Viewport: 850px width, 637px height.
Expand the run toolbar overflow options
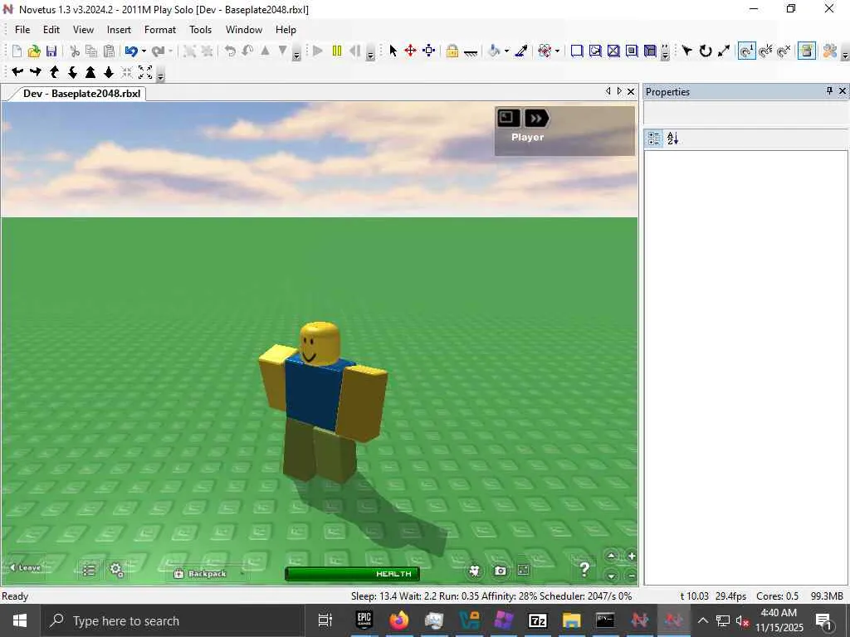point(370,53)
